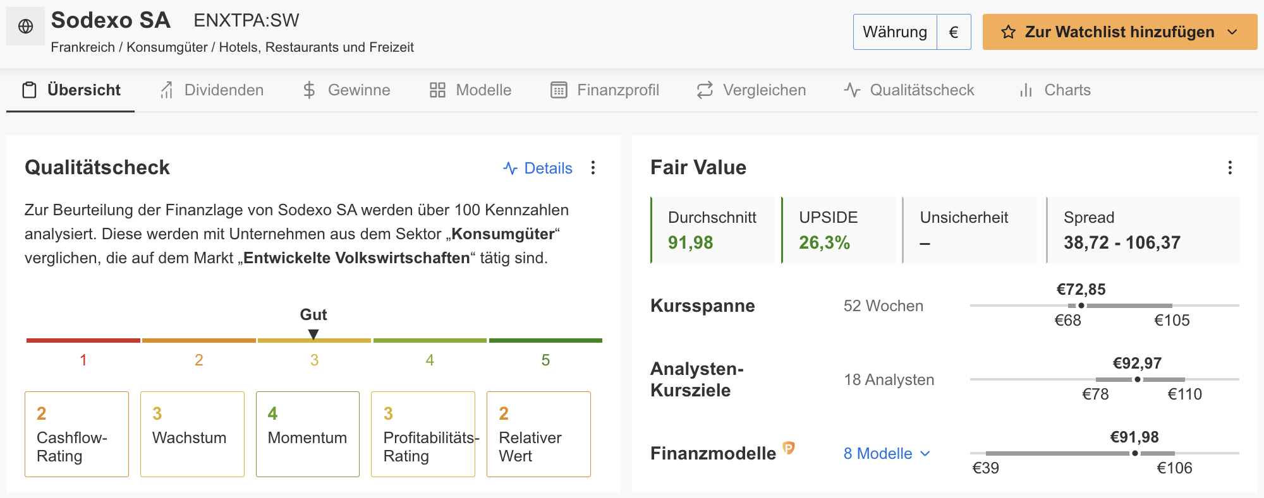1264x498 pixels.
Task: Open the Übersicht tab
Action: click(71, 90)
